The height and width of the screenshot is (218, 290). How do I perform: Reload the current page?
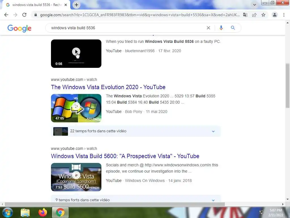(24, 15)
